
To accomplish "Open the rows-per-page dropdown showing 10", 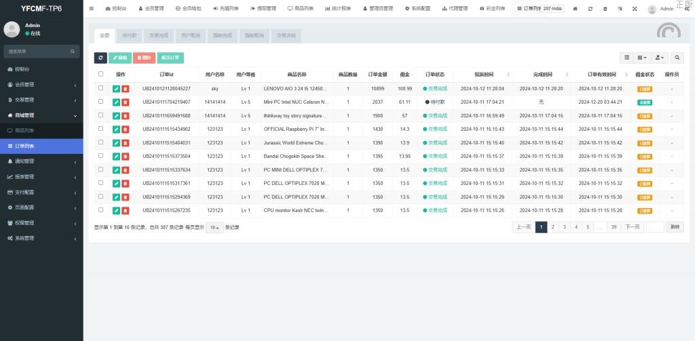I will point(214,227).
